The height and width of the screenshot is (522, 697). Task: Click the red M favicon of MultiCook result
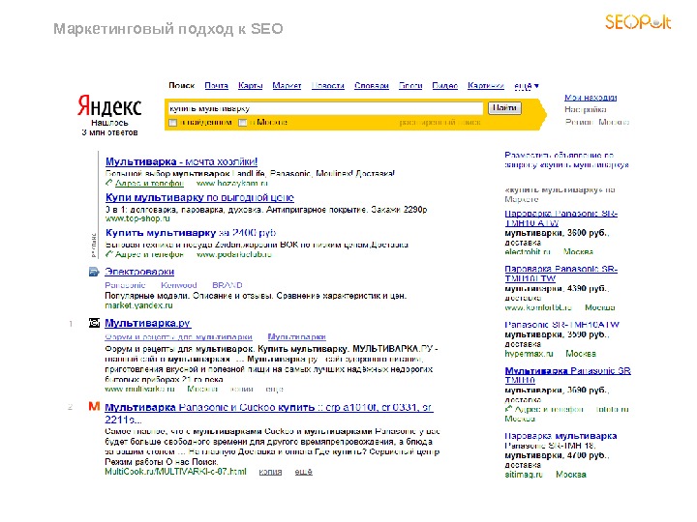(x=94, y=406)
